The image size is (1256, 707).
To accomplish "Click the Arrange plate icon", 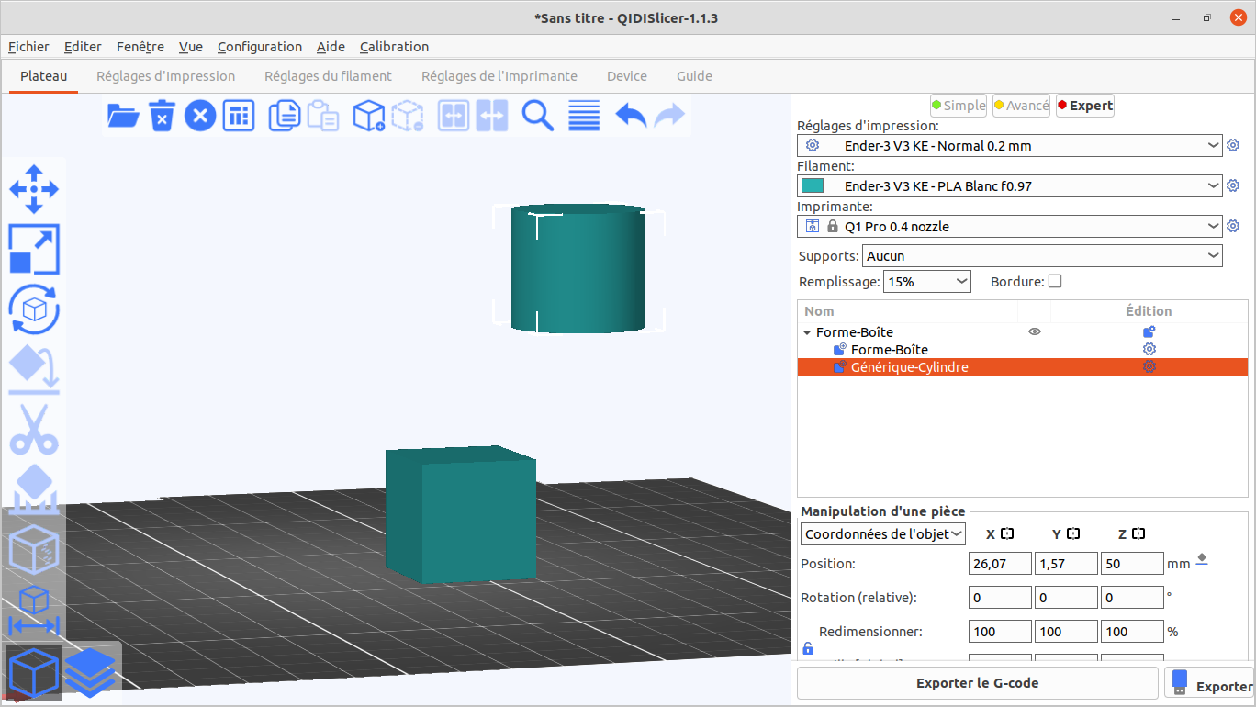I will pos(239,116).
